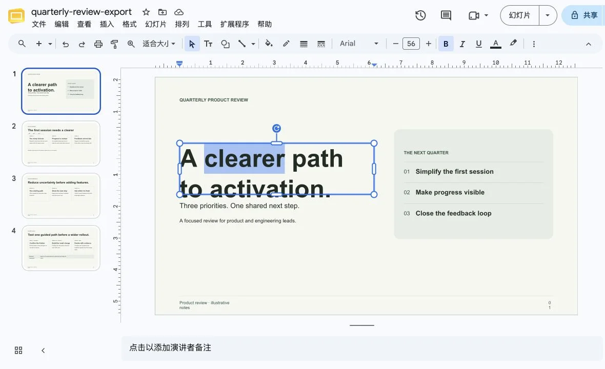Open the 幻灯片 menu in menu bar
Screen dimensions: 605x369
point(156,24)
